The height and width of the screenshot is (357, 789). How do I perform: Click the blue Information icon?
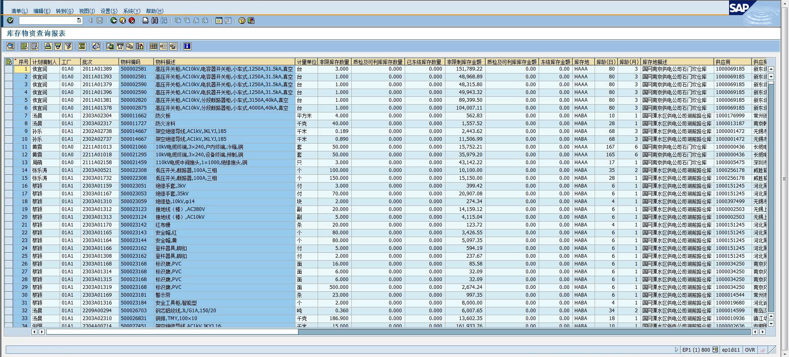pos(187,46)
